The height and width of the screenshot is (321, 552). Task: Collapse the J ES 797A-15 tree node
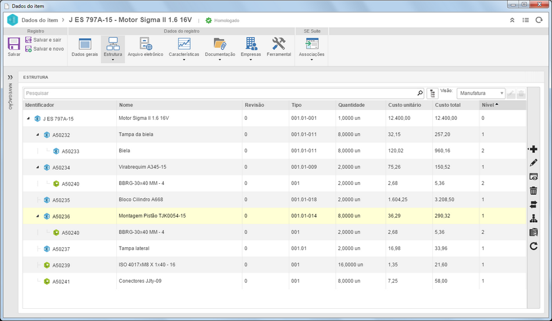(28, 119)
